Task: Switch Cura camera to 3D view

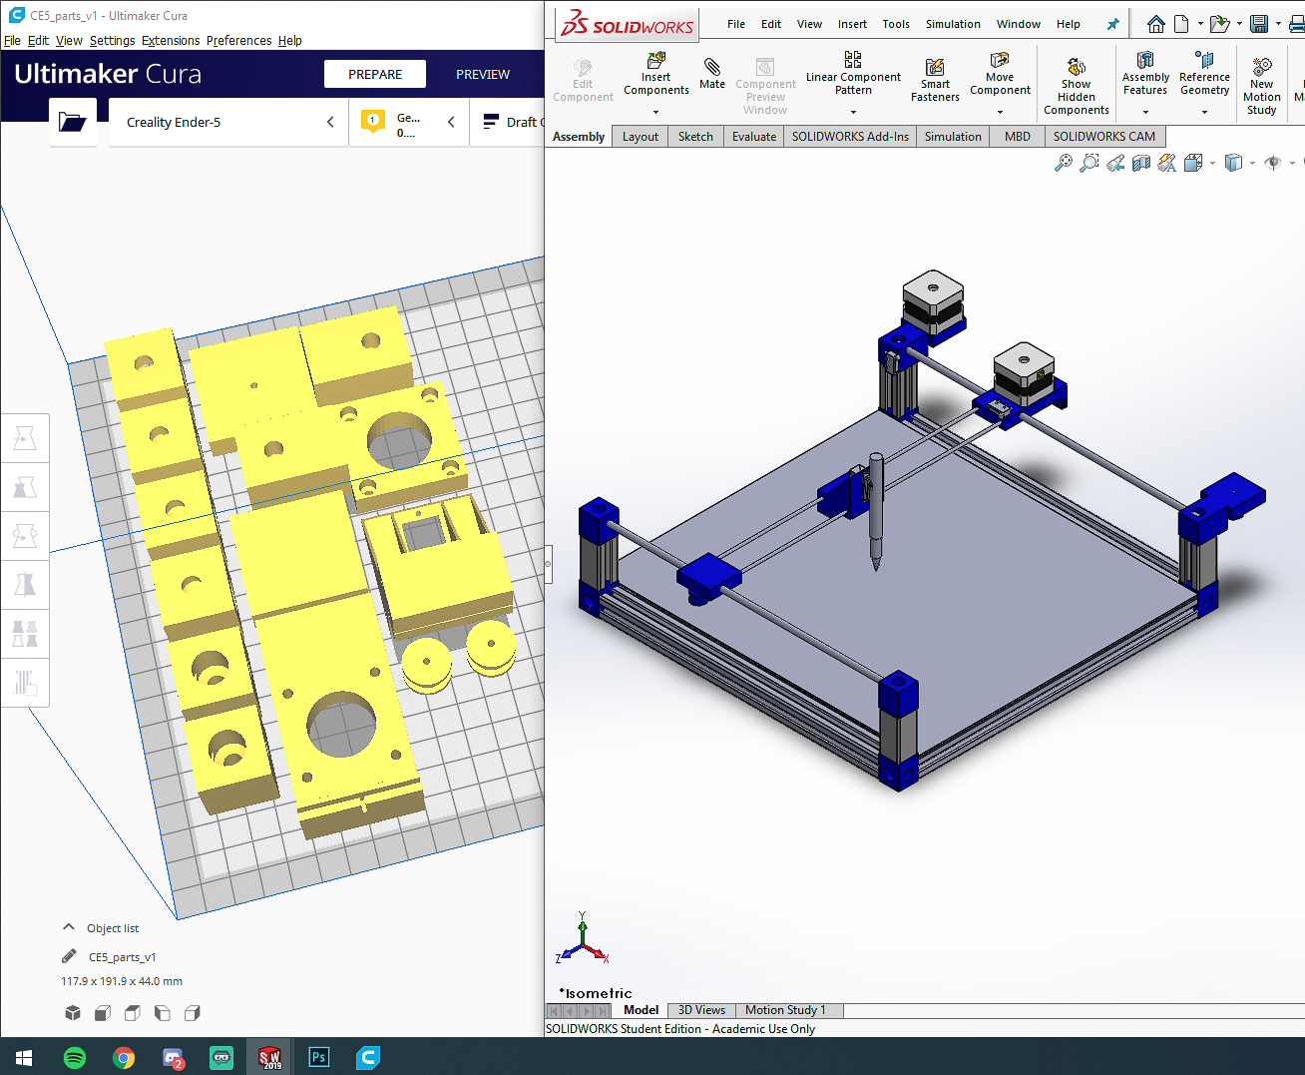Action: click(x=73, y=1013)
